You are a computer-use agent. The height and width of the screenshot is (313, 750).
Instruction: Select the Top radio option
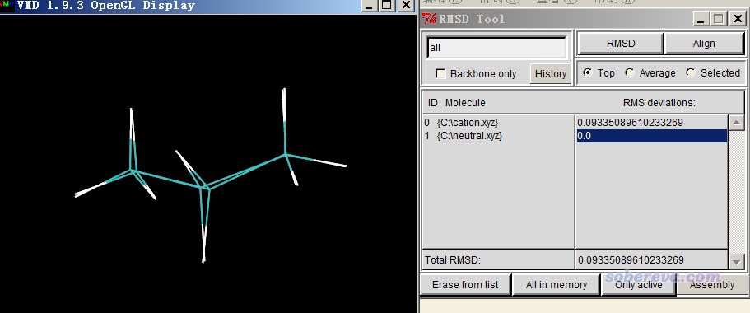[587, 72]
